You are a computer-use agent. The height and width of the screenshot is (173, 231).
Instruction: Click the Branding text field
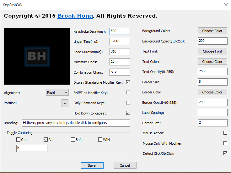76,123
